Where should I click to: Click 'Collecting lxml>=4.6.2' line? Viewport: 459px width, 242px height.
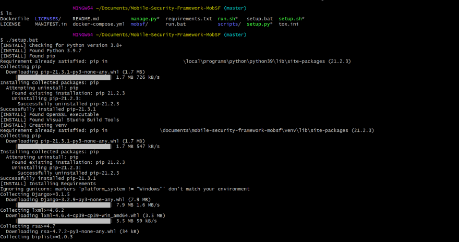coord(32,210)
